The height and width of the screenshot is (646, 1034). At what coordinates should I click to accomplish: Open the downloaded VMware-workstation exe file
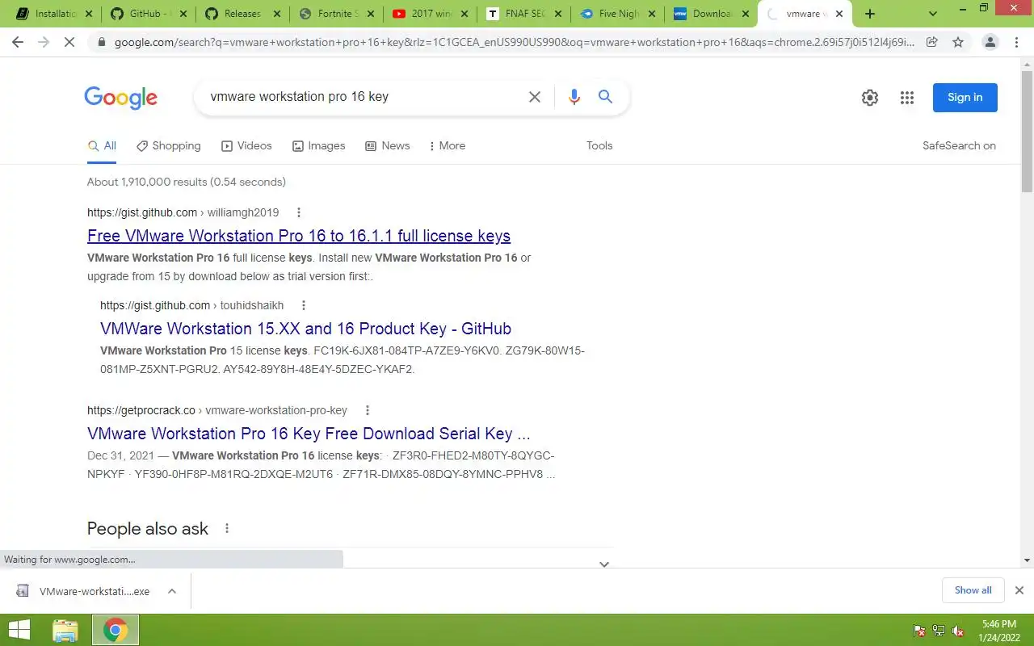click(x=84, y=591)
